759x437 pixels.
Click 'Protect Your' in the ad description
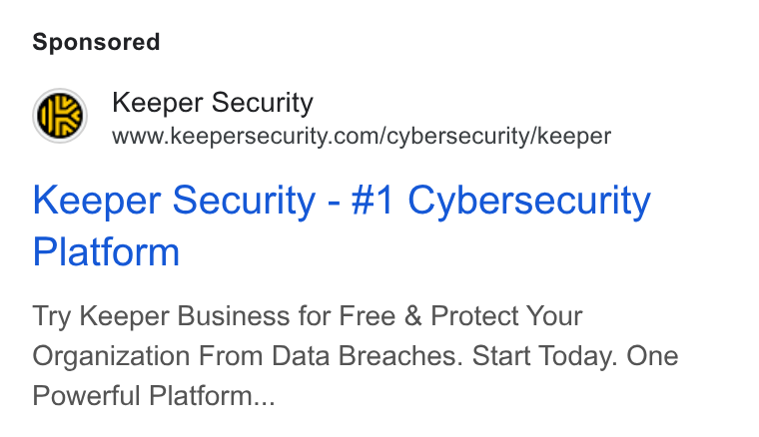point(506,316)
